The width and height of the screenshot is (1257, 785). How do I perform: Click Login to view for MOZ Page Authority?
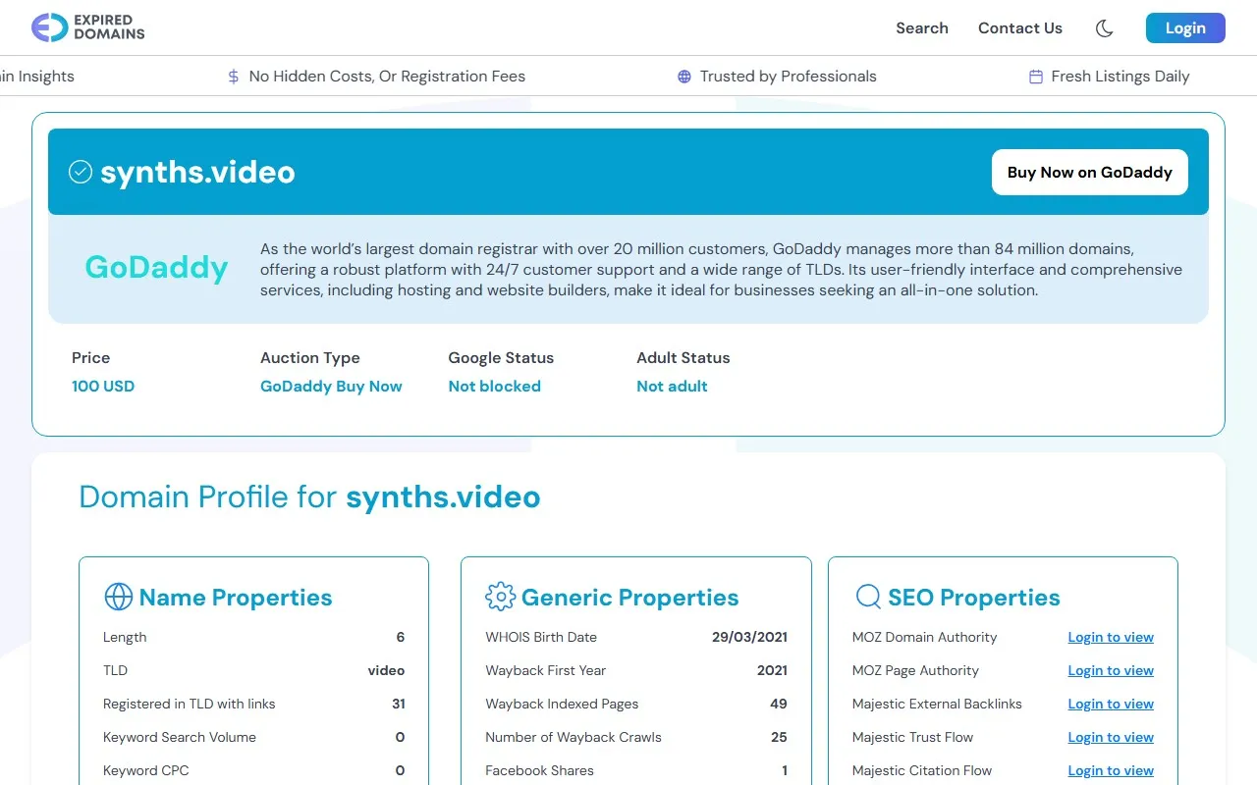[1110, 671]
